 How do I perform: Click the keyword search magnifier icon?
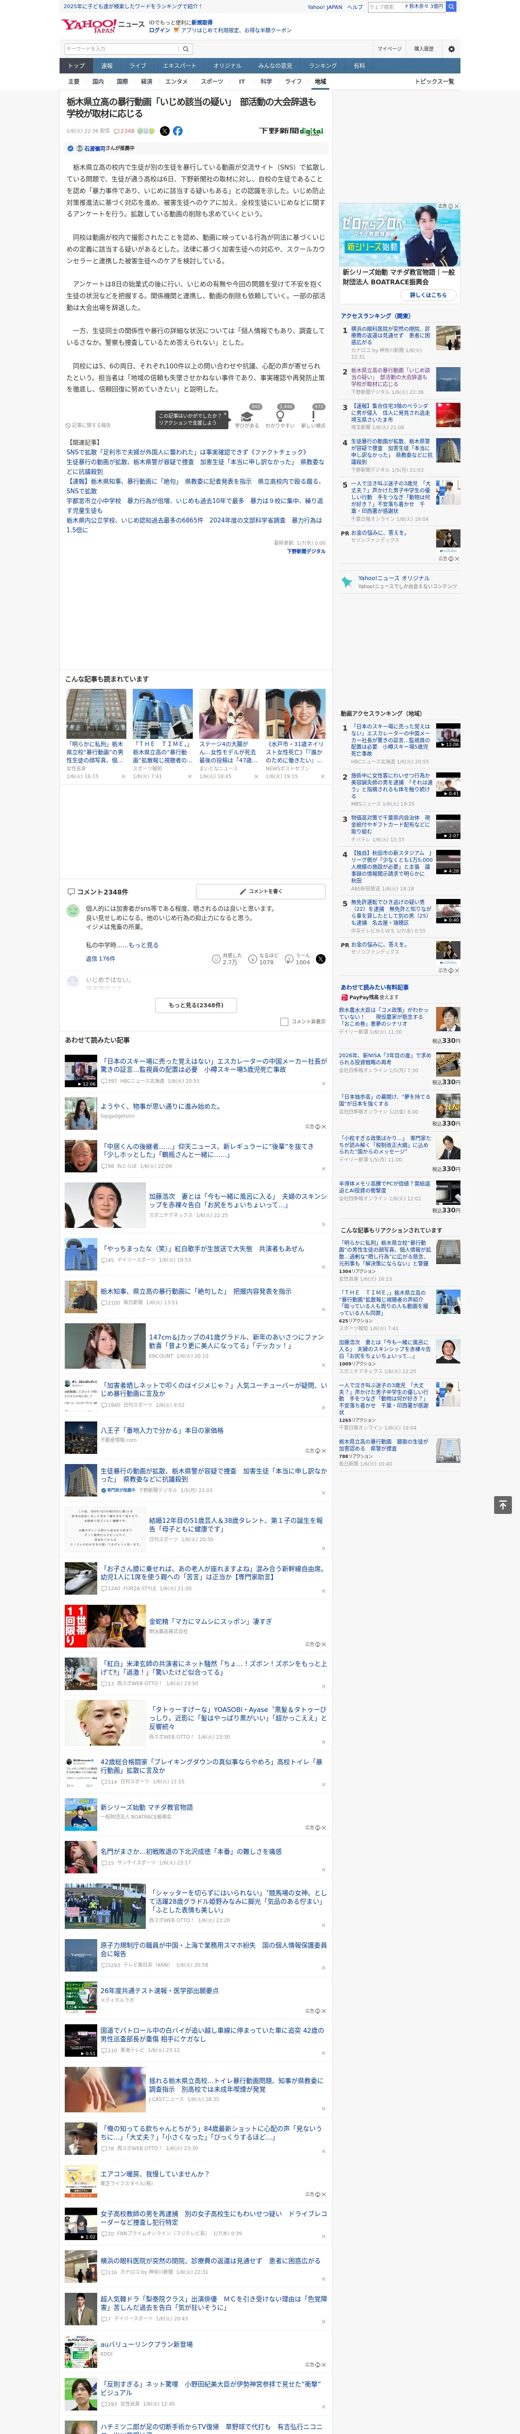click(x=186, y=49)
